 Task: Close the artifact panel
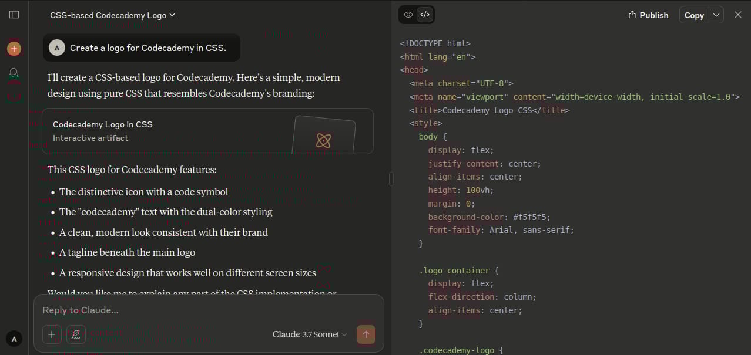click(738, 15)
